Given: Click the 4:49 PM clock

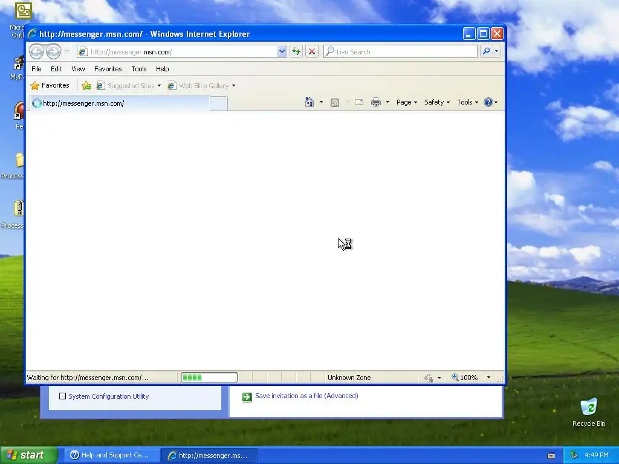Looking at the screenshot, I should 597,455.
